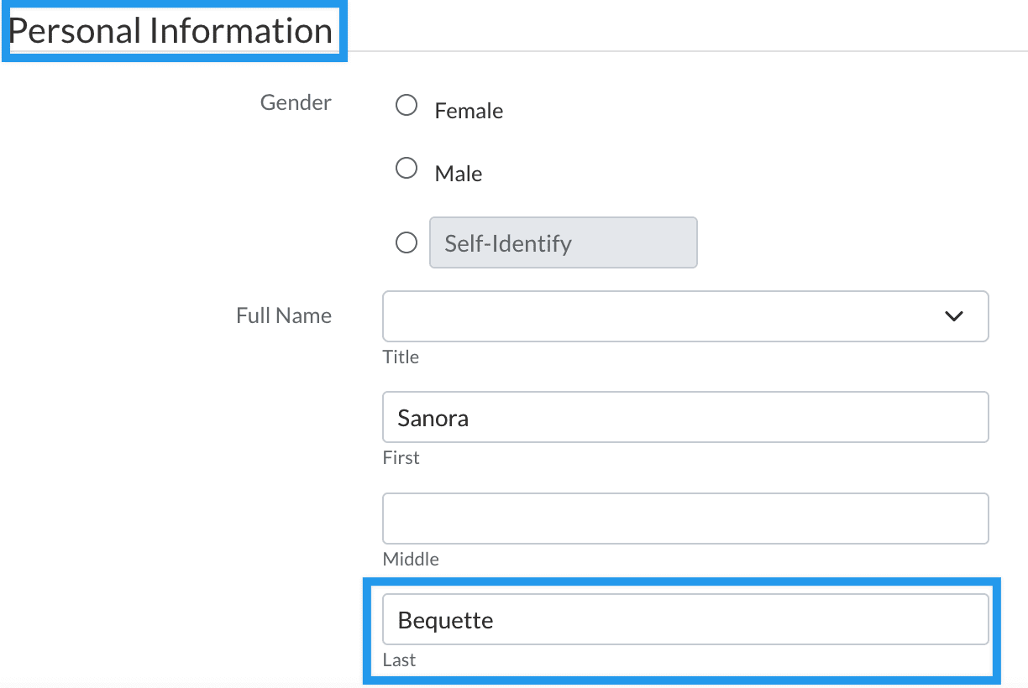
Task: Click the word Bequette in the Last field
Action: pos(445,621)
